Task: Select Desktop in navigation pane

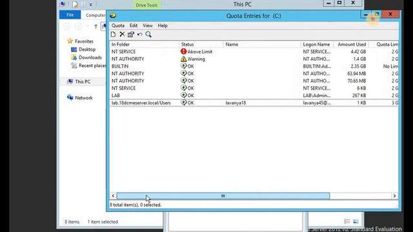Action: (x=87, y=49)
